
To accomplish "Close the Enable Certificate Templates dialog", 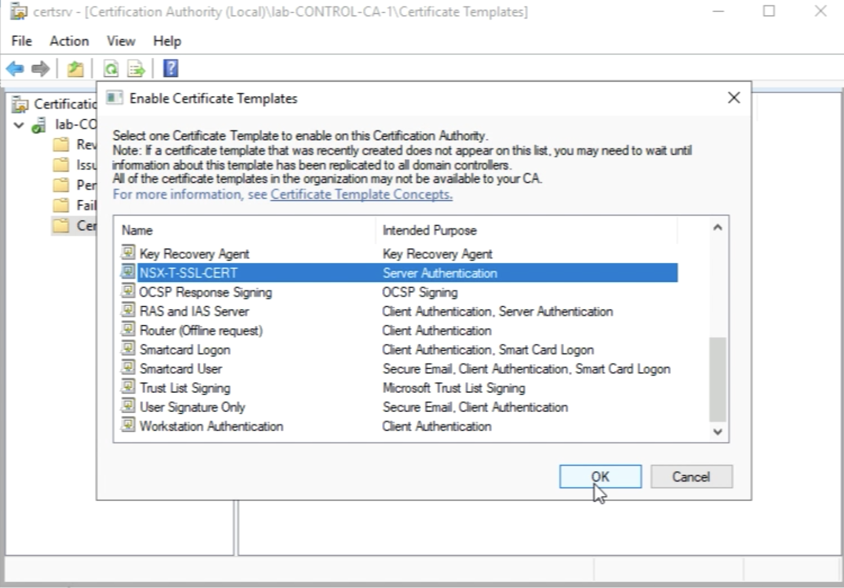I will 733,98.
